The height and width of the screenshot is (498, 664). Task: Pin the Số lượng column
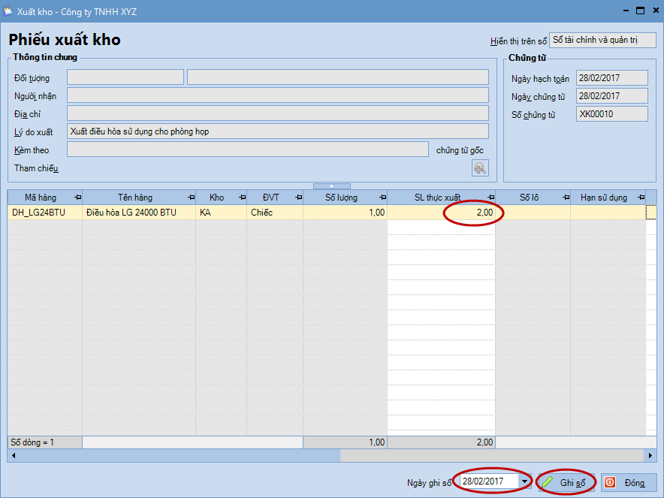pos(383,198)
